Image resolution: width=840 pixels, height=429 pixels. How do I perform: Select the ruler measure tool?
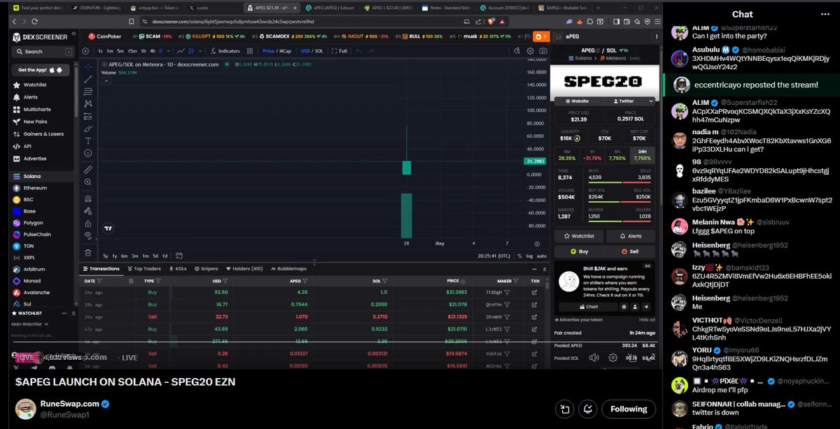click(x=87, y=169)
